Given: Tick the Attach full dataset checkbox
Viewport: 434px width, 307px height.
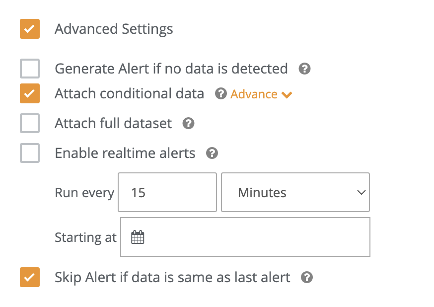Looking at the screenshot, I should (x=30, y=123).
